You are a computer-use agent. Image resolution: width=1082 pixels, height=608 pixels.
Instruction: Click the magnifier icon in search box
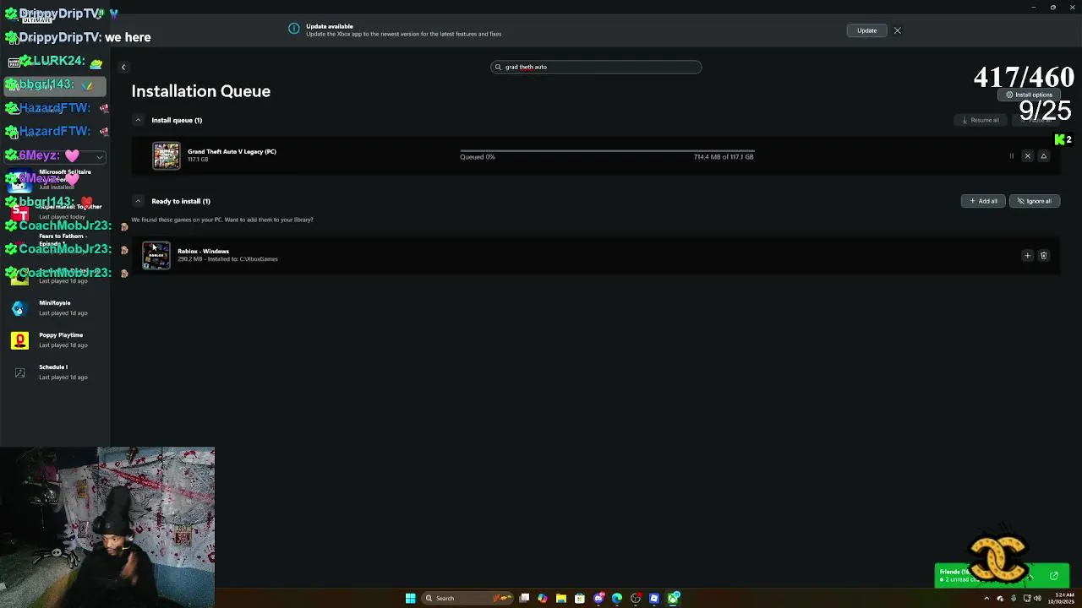click(498, 67)
